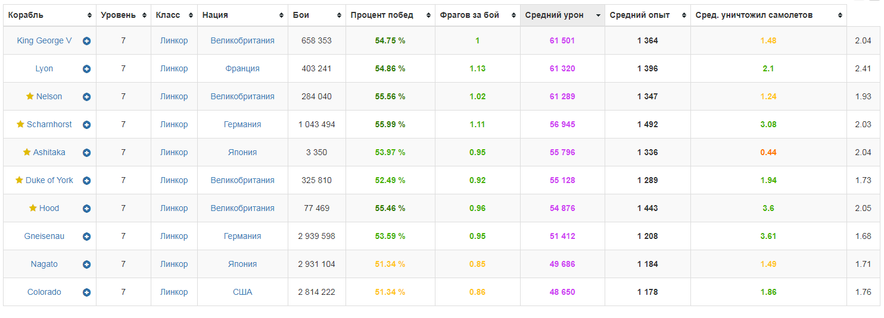Click the star icon next to Ashitaka
Screen dimensions: 884x318
pyautogui.click(x=27, y=152)
